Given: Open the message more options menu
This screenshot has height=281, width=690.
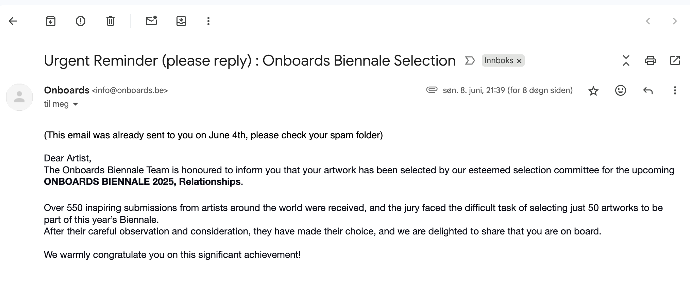Looking at the screenshot, I should point(675,90).
